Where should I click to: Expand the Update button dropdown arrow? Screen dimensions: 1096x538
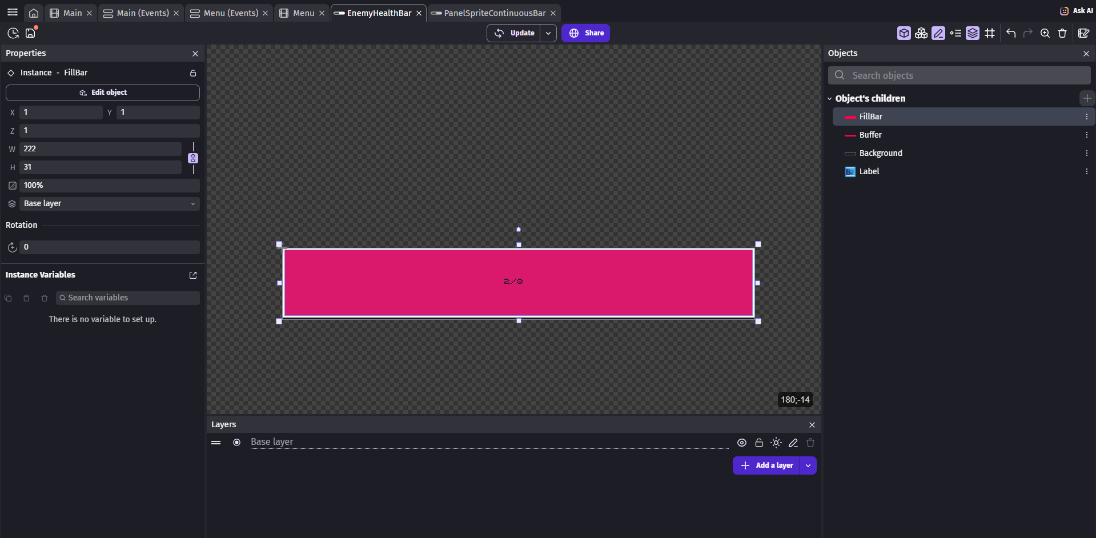pyautogui.click(x=548, y=33)
